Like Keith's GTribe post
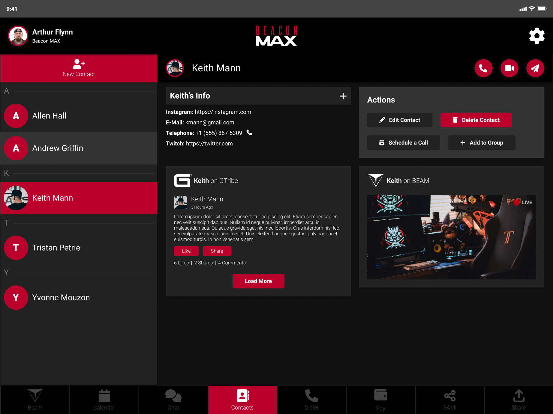553x414 pixels. click(186, 251)
